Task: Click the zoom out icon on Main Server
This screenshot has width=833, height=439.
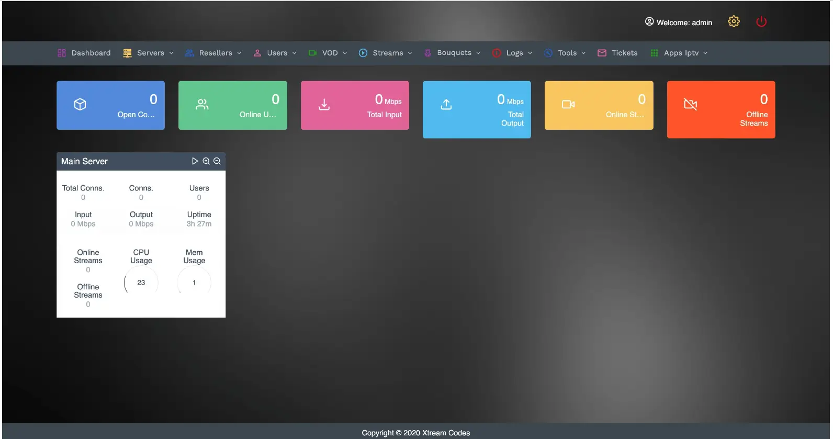Action: 217,161
